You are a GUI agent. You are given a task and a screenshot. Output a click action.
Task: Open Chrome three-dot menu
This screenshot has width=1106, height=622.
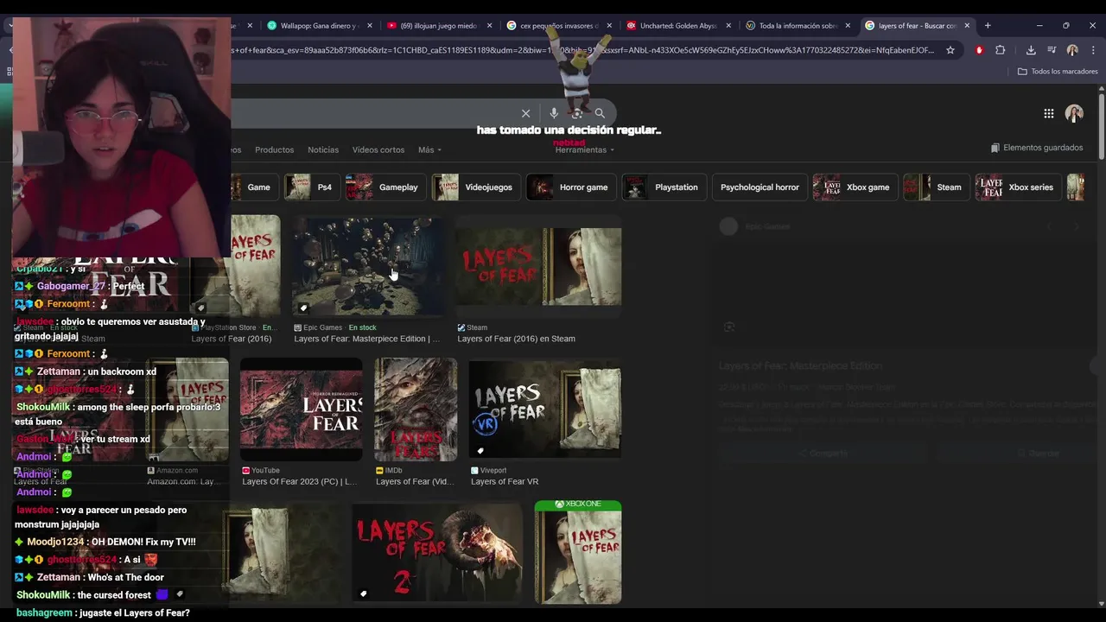click(x=1093, y=50)
